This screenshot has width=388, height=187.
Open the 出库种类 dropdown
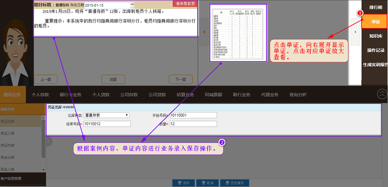click(x=106, y=115)
